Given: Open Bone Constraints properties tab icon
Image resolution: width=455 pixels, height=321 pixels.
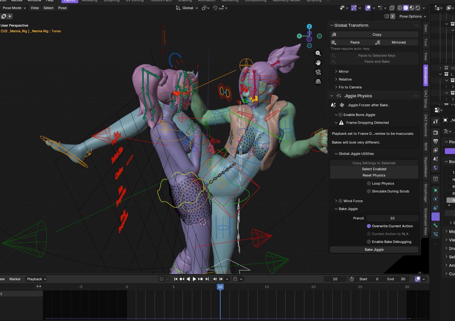Looking at the screenshot, I should pos(436,234).
